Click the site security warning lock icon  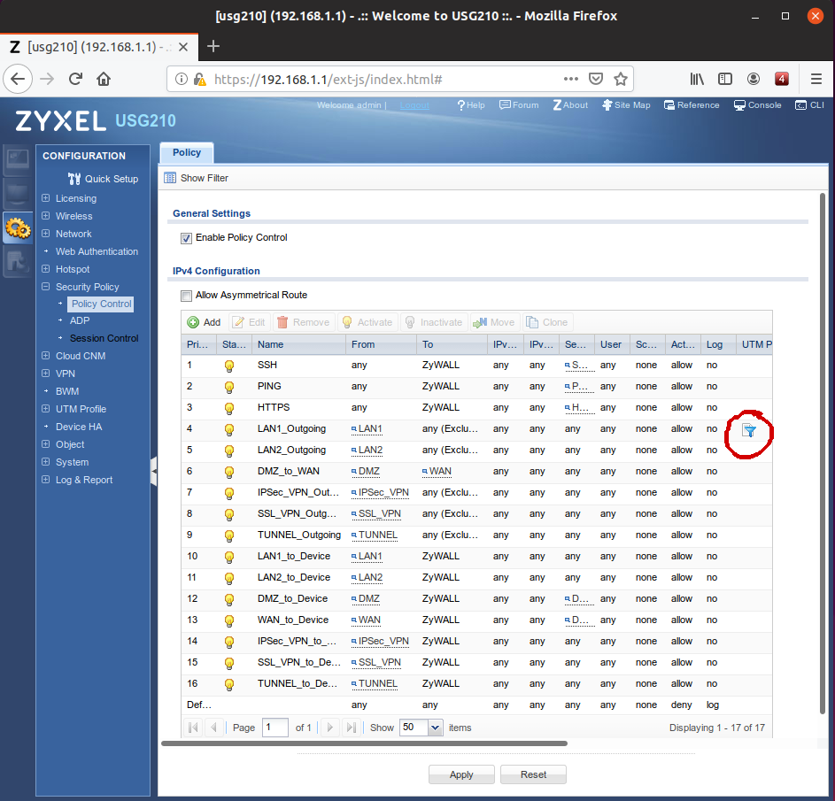(x=200, y=80)
